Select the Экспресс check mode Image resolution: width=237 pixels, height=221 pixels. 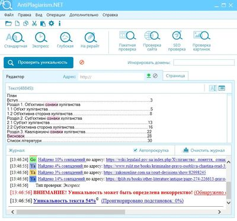pos(40,40)
